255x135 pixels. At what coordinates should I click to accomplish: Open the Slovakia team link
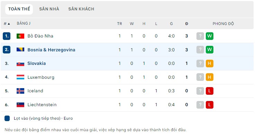pos(37,64)
